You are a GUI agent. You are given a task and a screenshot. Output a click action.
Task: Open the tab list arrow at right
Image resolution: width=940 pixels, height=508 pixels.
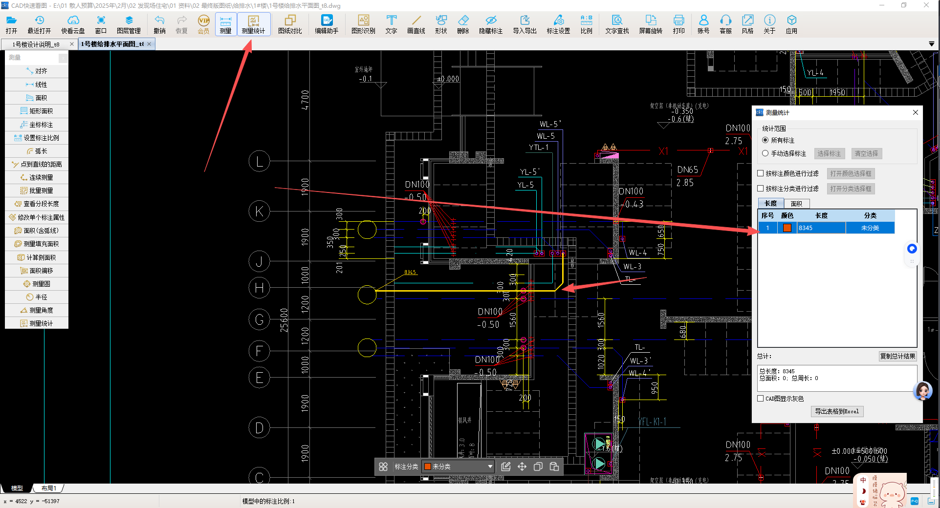931,44
